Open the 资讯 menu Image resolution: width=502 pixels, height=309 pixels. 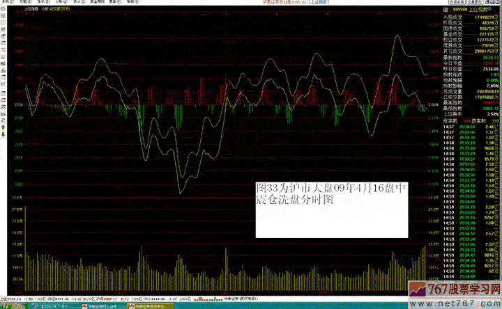click(79, 1)
